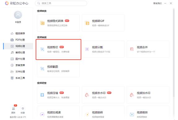The height and width of the screenshot is (120, 178).
Task: Click the search tool input field
Action: pyautogui.click(x=61, y=3)
